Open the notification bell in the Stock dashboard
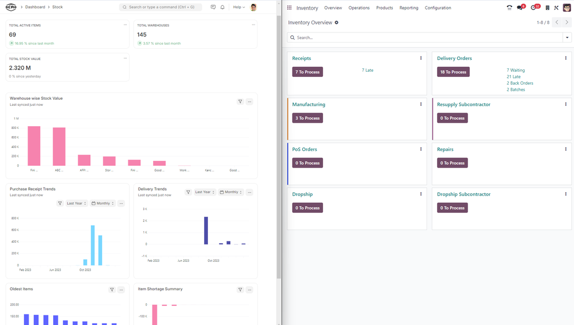This screenshot has height=325, width=574. [x=222, y=7]
